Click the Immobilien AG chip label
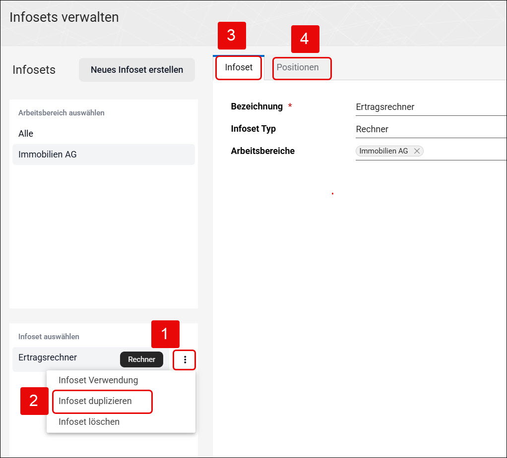 point(383,151)
